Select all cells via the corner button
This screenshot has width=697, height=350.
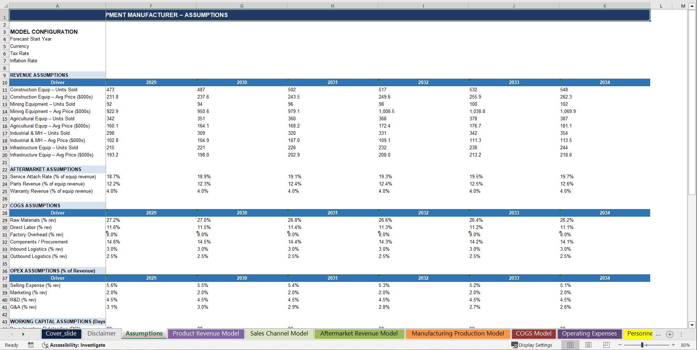pyautogui.click(x=5, y=6)
